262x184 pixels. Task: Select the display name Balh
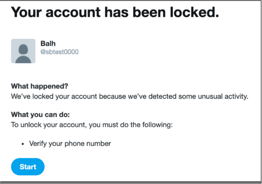48,44
